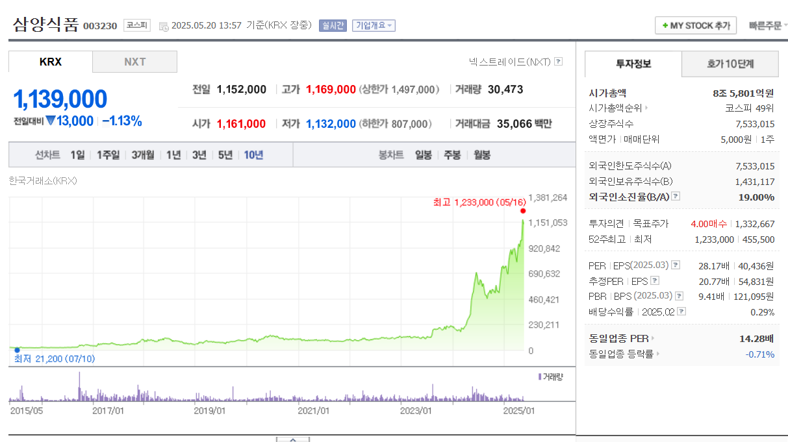The image size is (788, 442).
Task: Show the 1일 line chart
Action: tap(77, 155)
